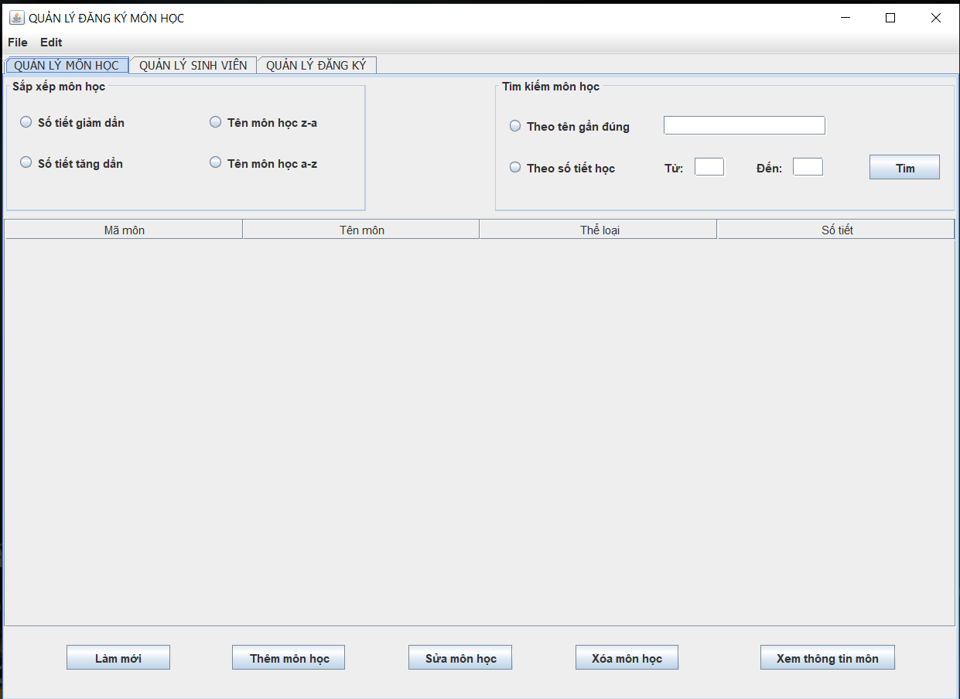The image size is (960, 699).
Task: Click the Thêm môn học button
Action: [289, 658]
